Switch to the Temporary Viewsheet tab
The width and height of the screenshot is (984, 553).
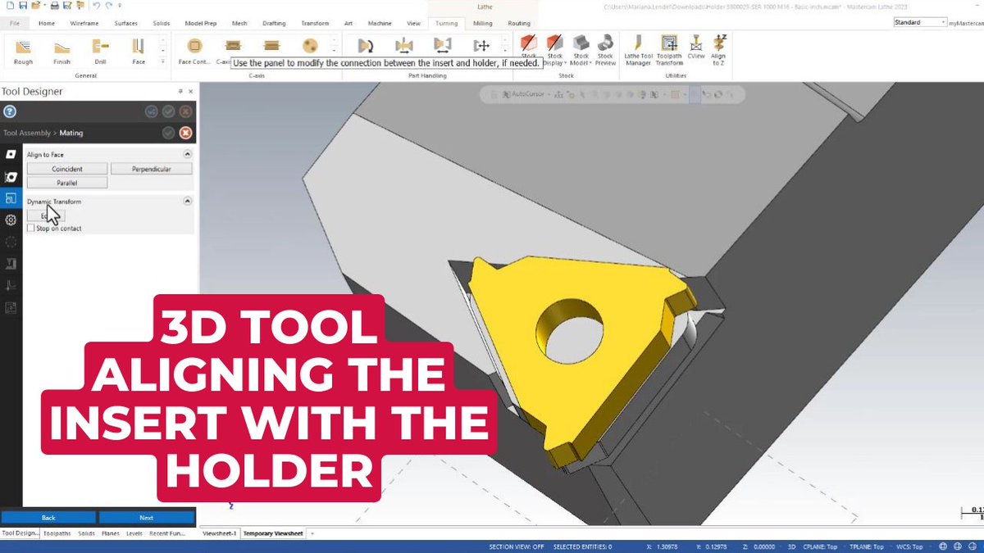pos(271,533)
